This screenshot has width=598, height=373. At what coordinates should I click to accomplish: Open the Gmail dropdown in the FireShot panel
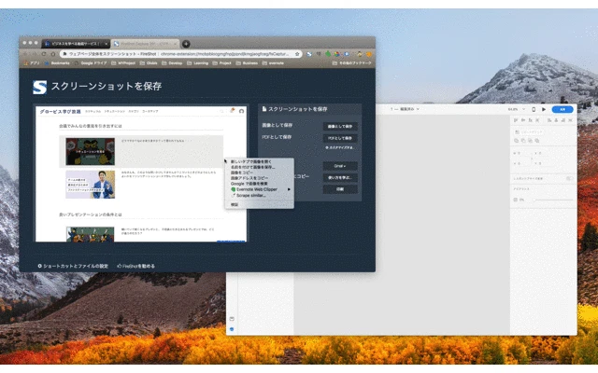click(340, 166)
